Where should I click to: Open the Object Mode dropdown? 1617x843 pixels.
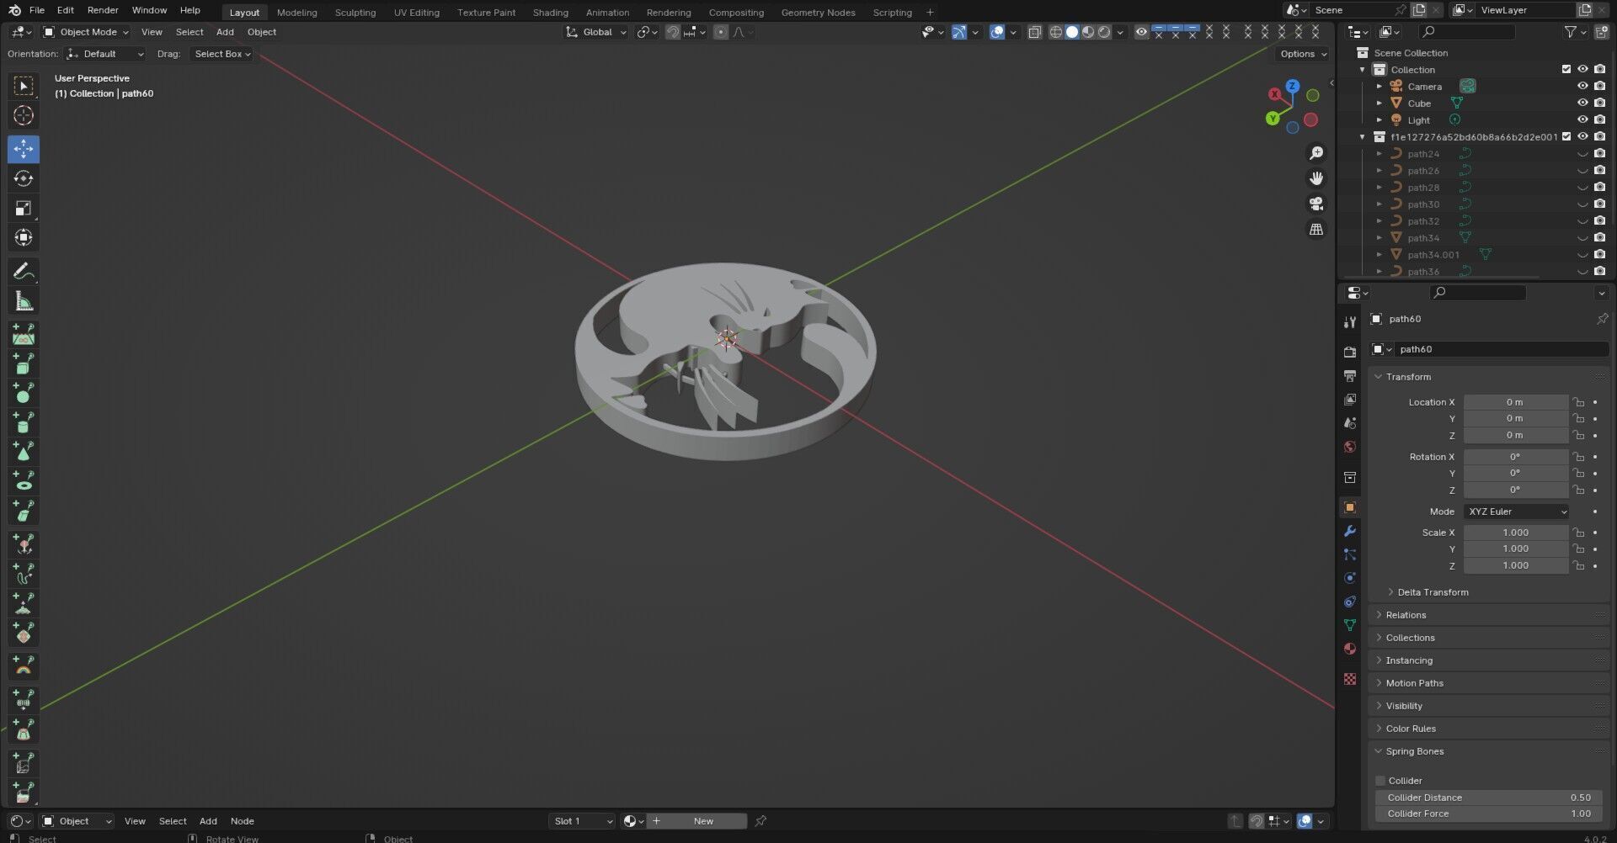click(86, 32)
